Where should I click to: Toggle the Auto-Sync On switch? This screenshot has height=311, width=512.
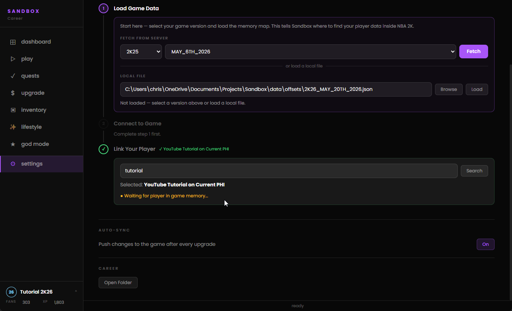click(485, 244)
